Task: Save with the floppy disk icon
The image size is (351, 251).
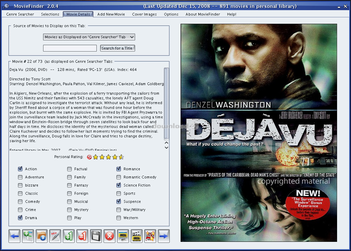Action: click(96, 236)
